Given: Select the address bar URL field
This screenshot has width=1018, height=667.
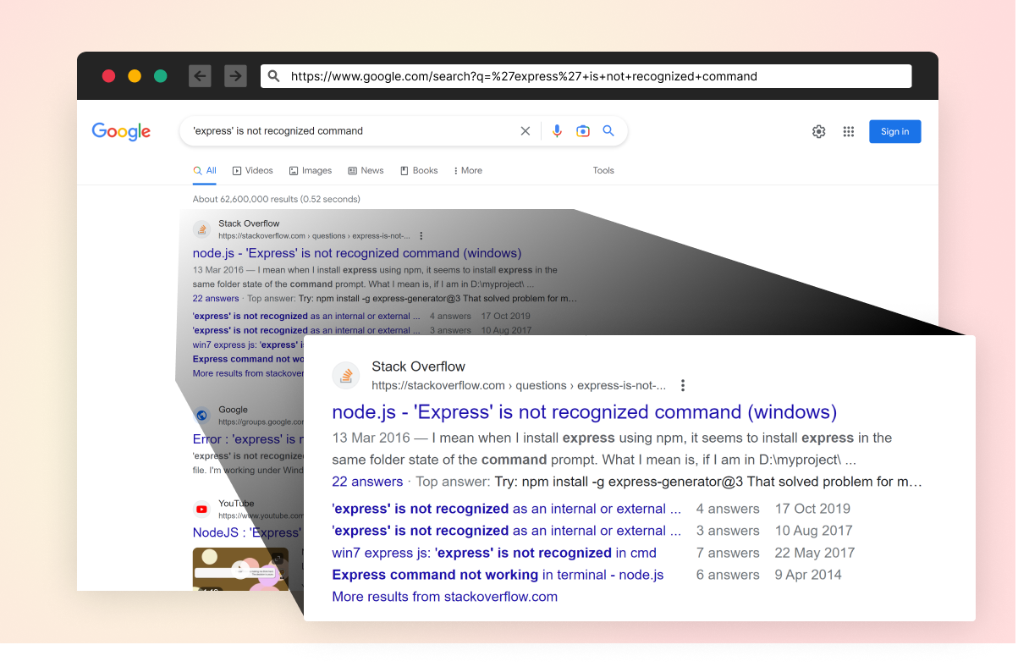Looking at the screenshot, I should click(586, 76).
